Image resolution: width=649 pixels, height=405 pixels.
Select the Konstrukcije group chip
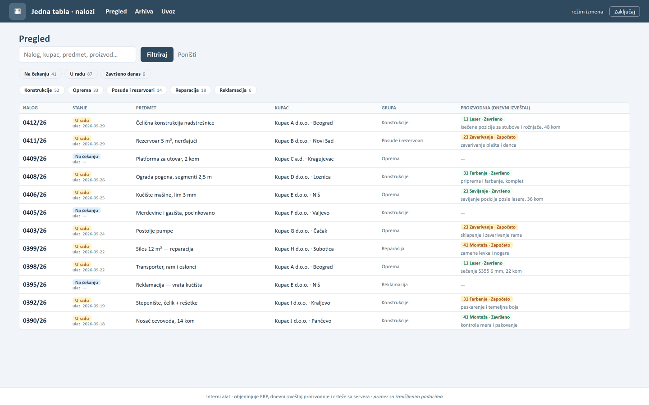tap(42, 90)
